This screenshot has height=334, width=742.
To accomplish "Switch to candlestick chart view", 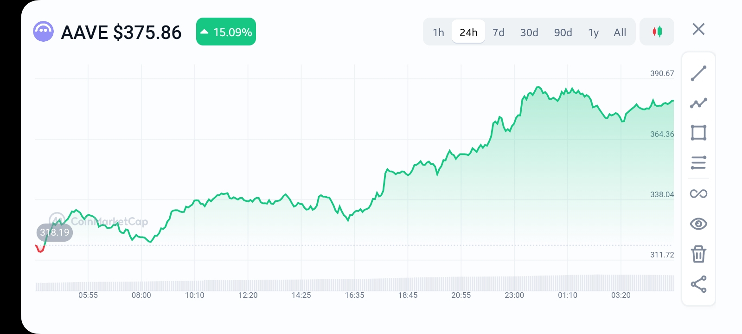I will 657,32.
